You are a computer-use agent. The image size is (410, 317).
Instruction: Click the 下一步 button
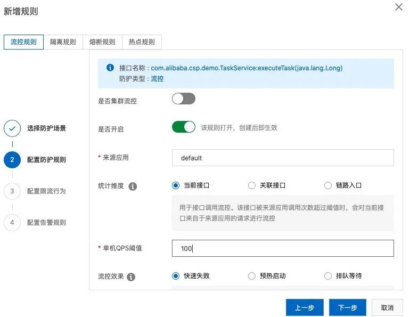click(347, 307)
